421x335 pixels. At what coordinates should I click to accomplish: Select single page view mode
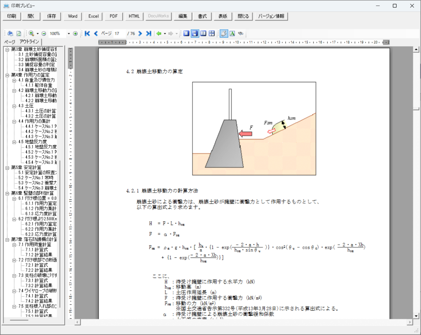click(x=187, y=34)
